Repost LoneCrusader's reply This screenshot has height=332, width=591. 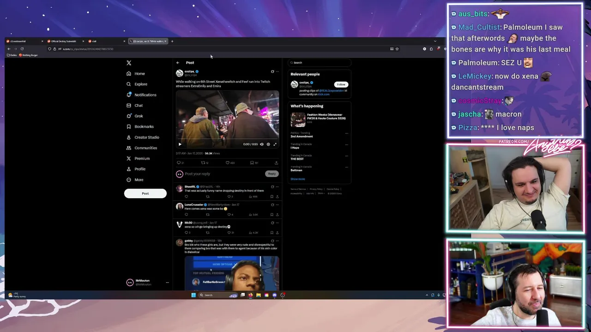point(208,214)
